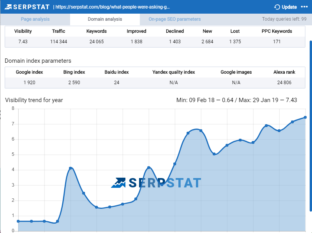Select the New value 2 684
This screenshot has height=233, width=312.
(x=207, y=42)
